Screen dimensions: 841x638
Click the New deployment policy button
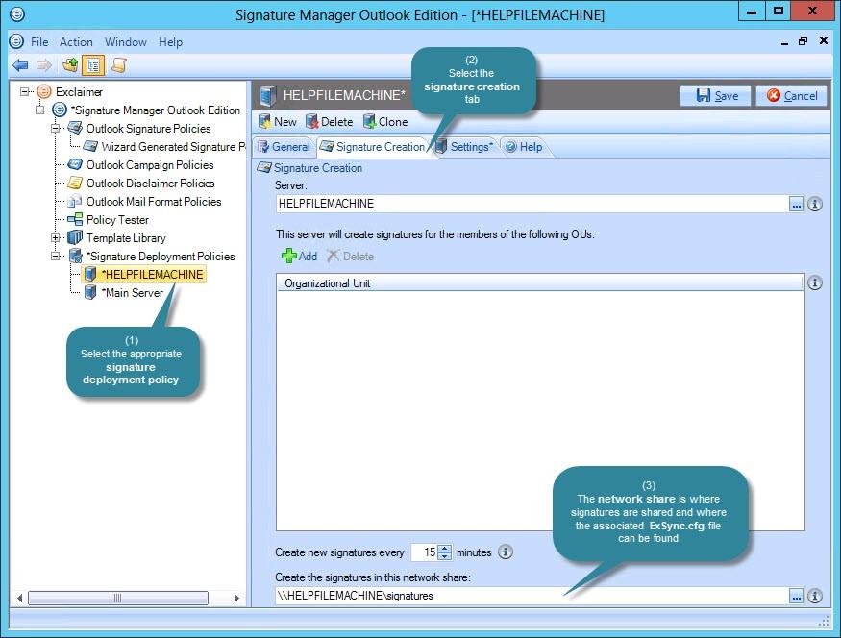tap(278, 122)
